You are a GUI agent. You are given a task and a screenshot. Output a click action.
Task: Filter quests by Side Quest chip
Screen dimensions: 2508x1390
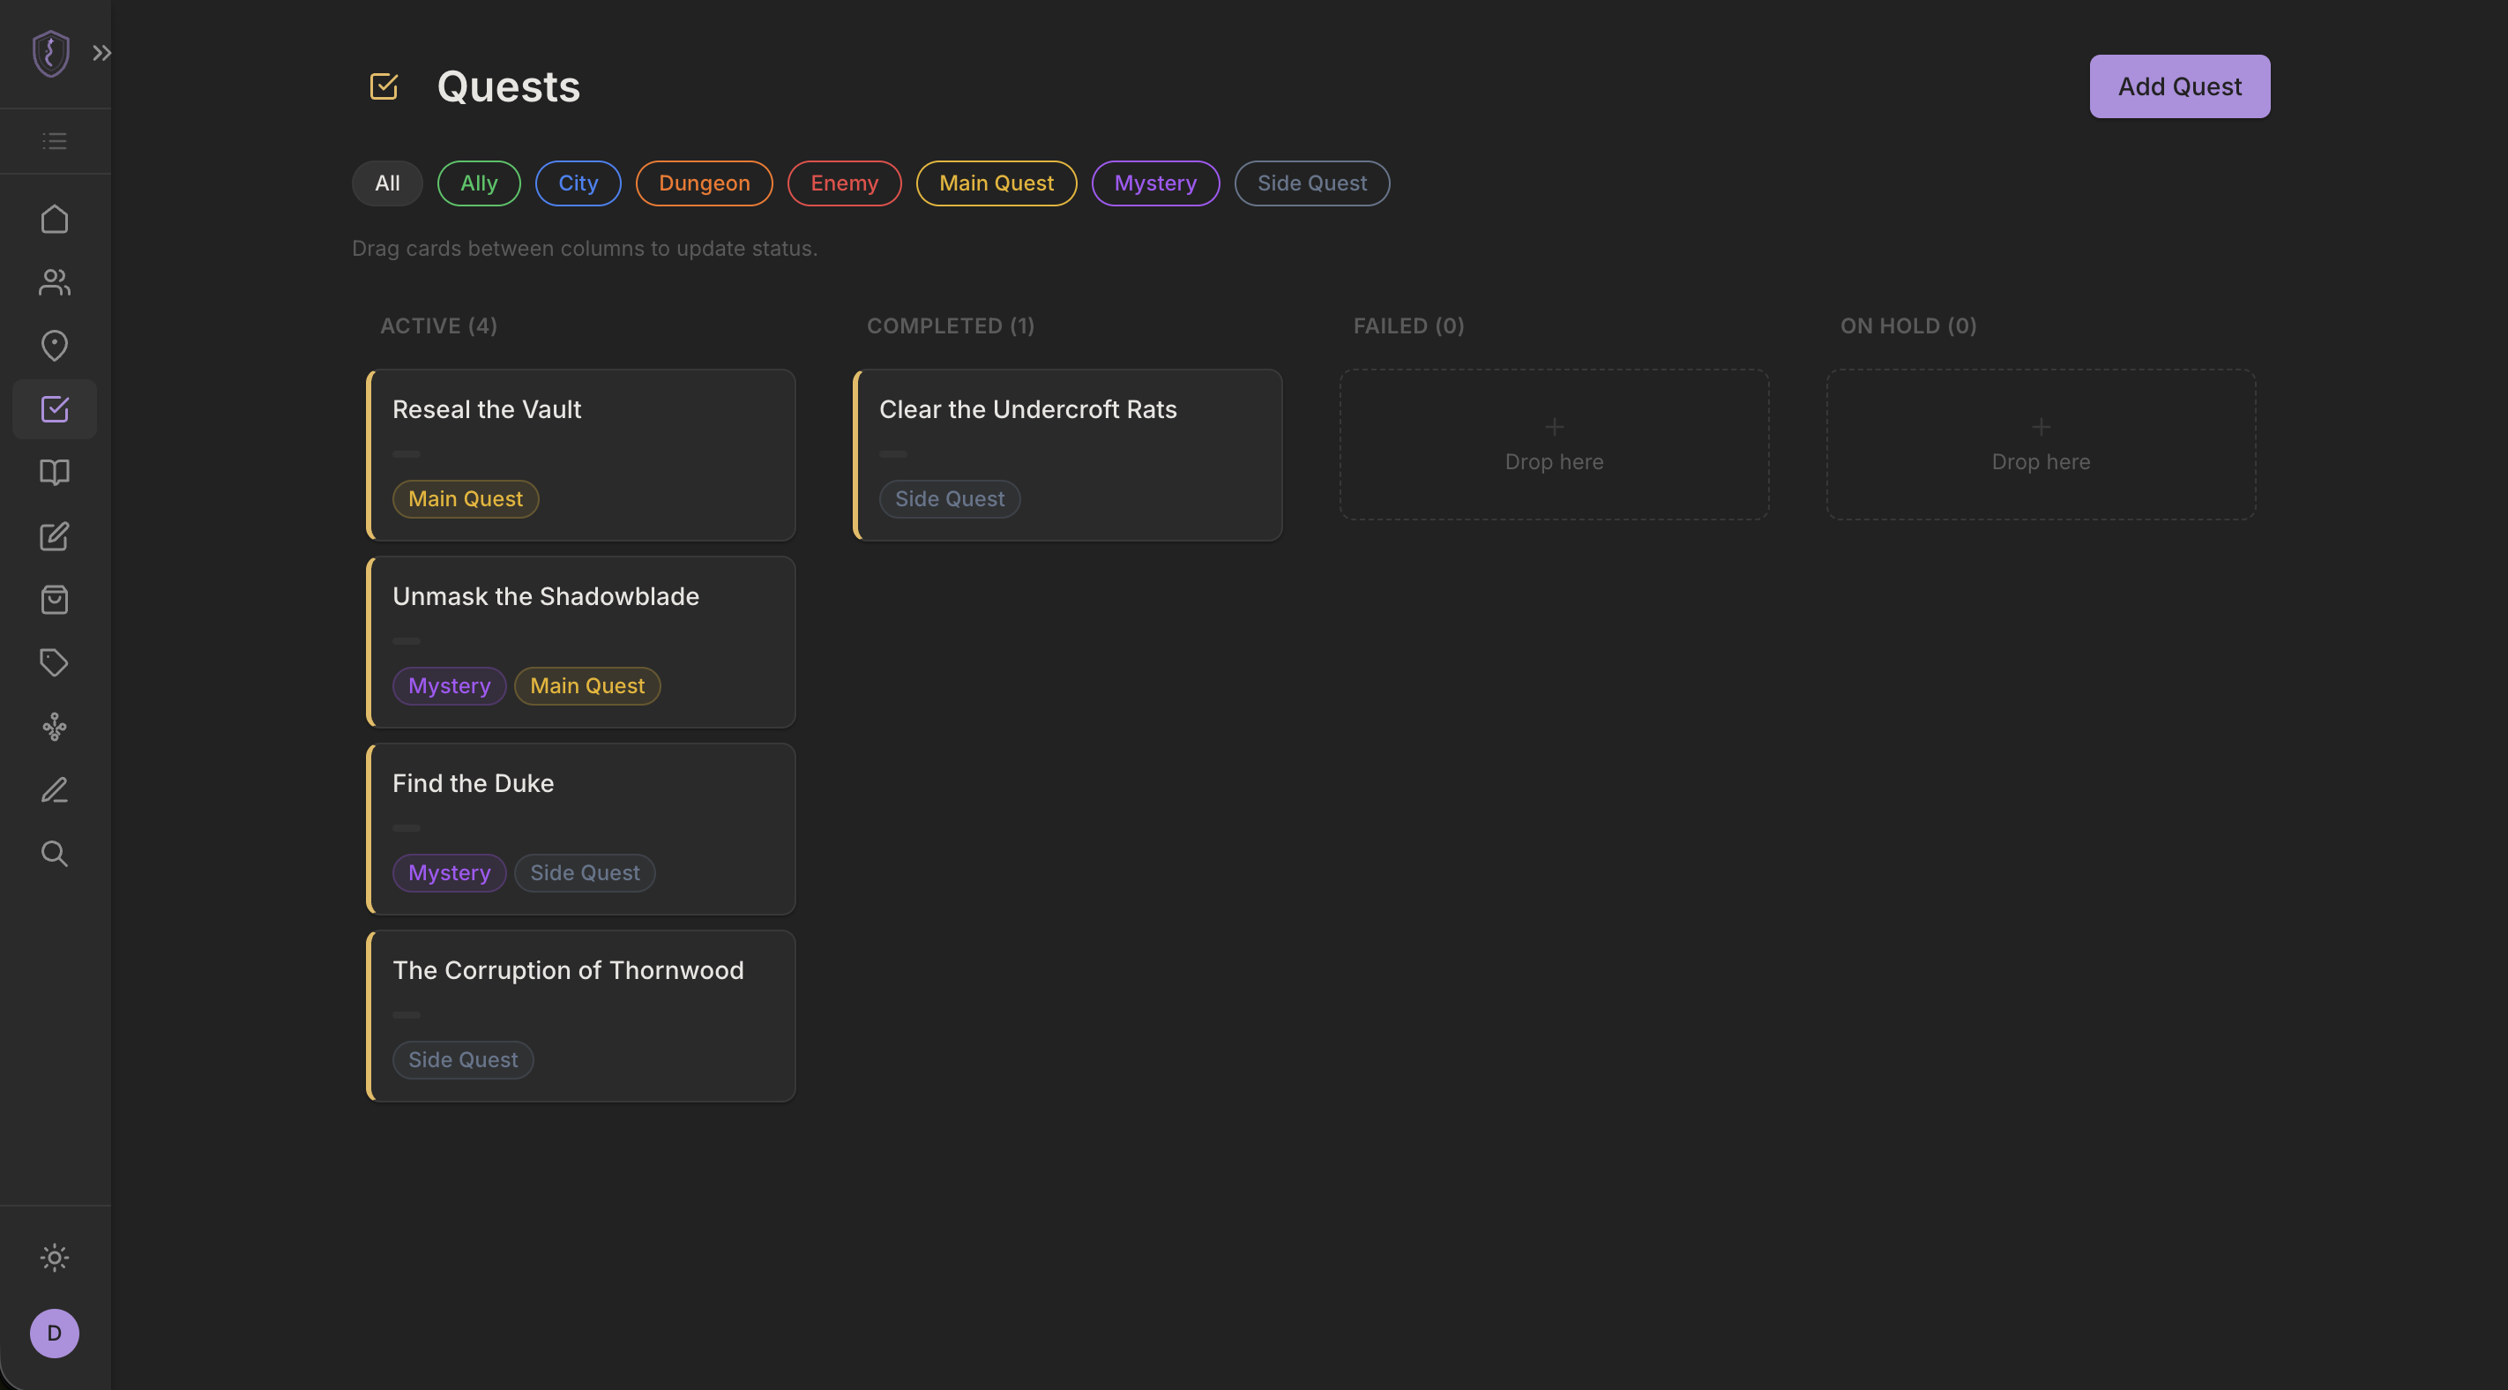point(1311,183)
